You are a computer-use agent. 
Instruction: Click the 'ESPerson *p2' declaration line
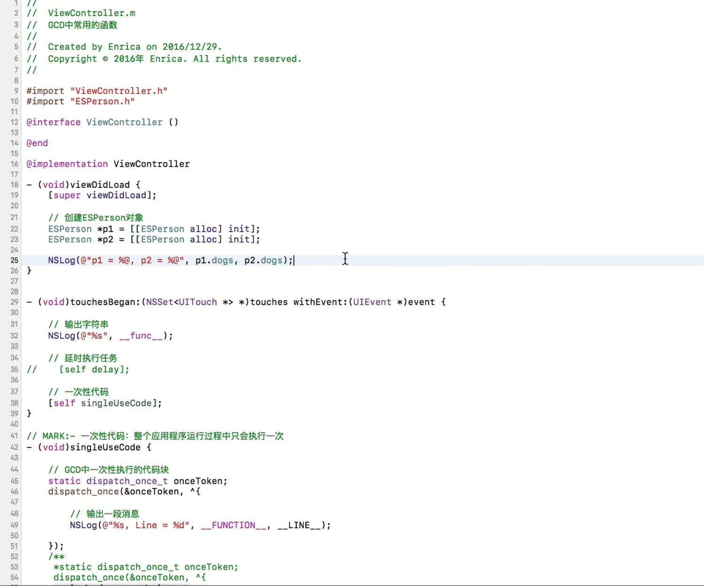pyautogui.click(x=154, y=240)
